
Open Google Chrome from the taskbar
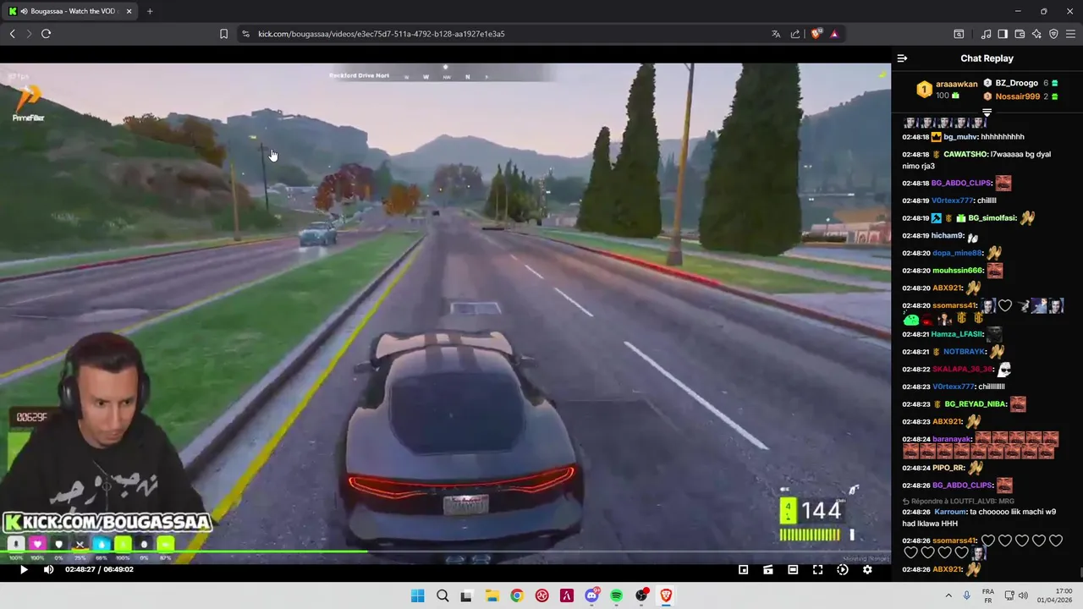point(516,595)
